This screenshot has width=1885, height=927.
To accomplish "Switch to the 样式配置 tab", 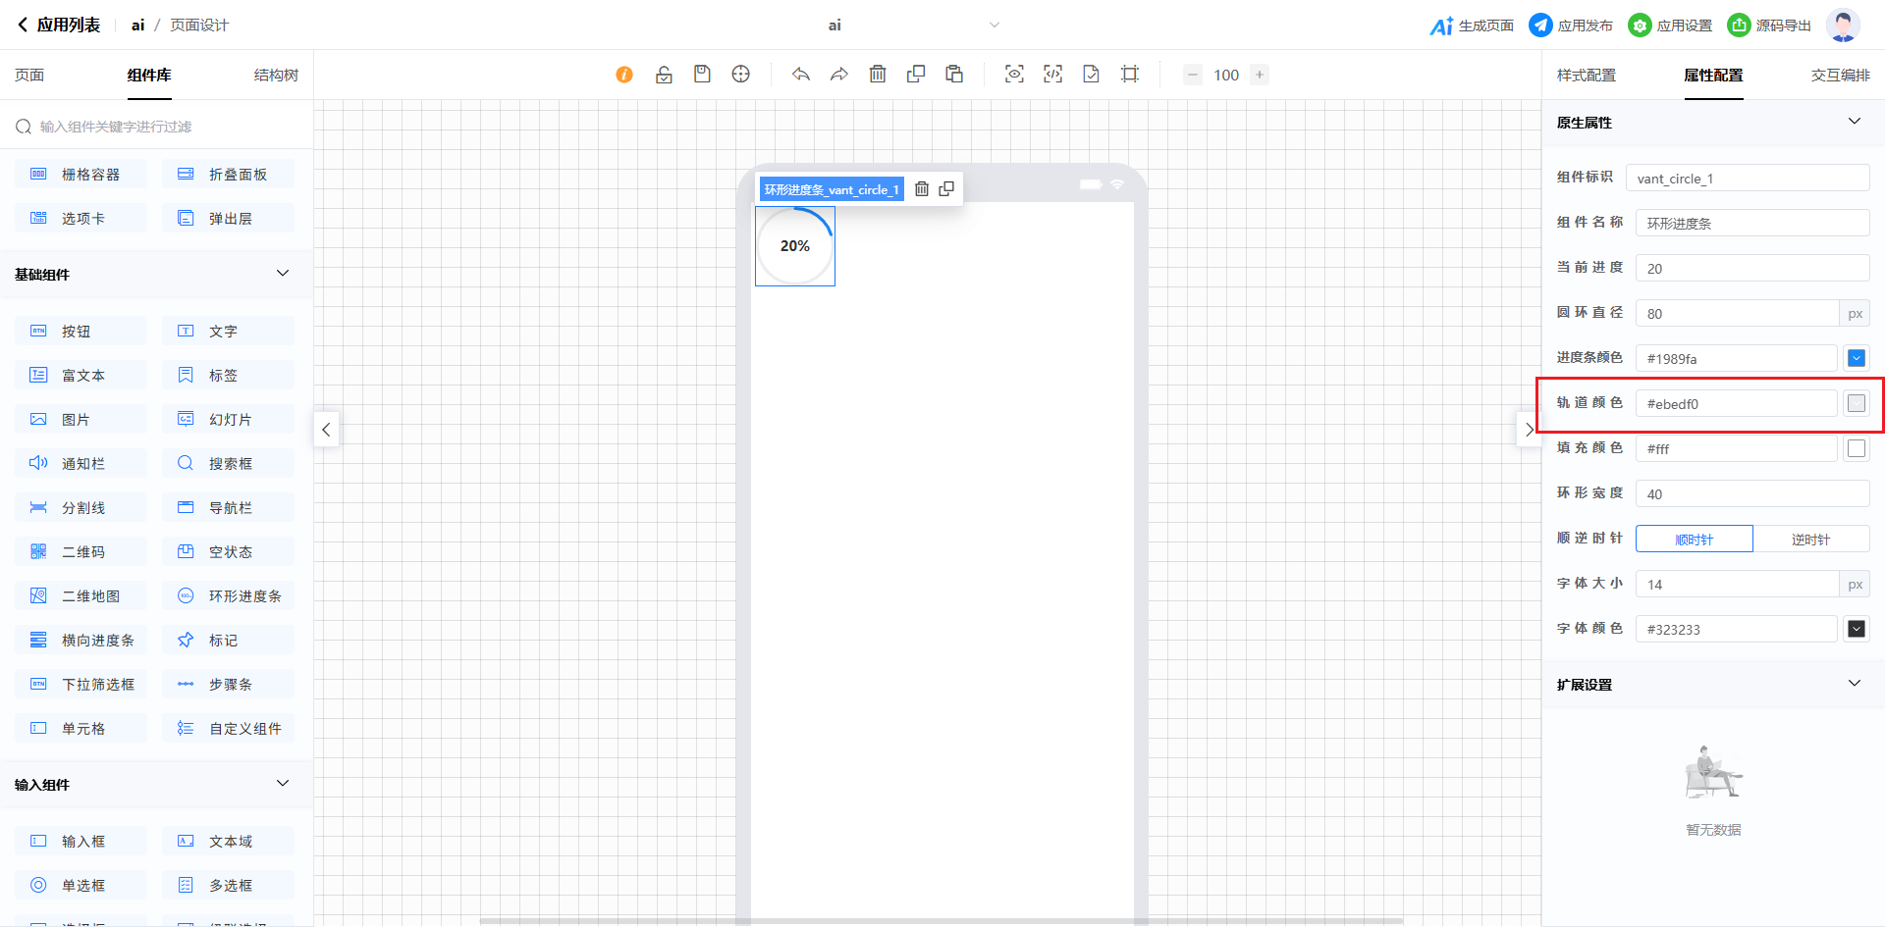I will tap(1586, 76).
